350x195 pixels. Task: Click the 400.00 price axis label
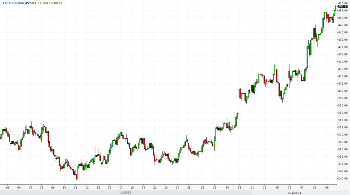pos(343,91)
